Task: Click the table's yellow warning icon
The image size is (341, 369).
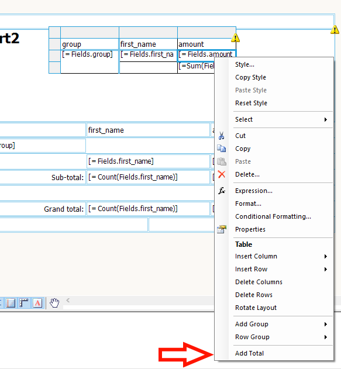Action: (x=235, y=37)
